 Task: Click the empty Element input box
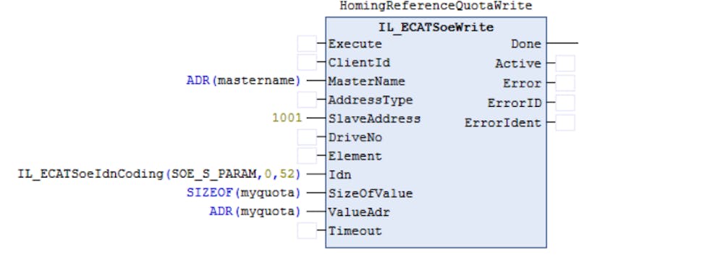coord(307,155)
